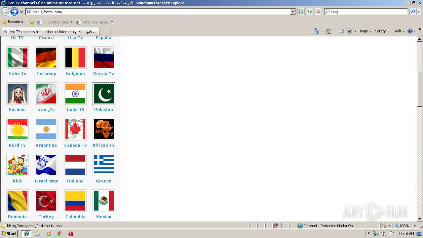Click the Home toolbar icon
Viewport: 423px width, 238px height.
point(317,31)
